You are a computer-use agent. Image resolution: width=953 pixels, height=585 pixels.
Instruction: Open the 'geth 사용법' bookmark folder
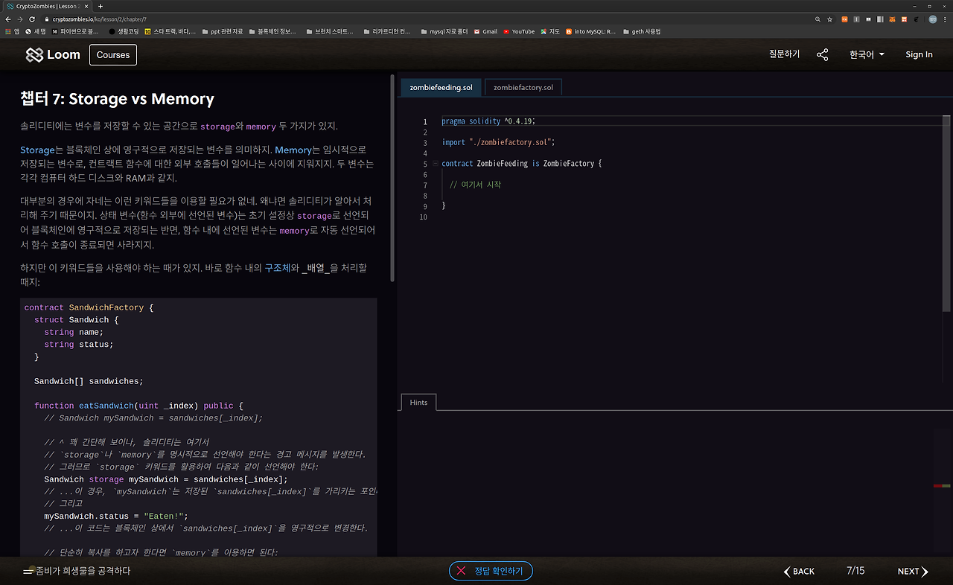641,31
